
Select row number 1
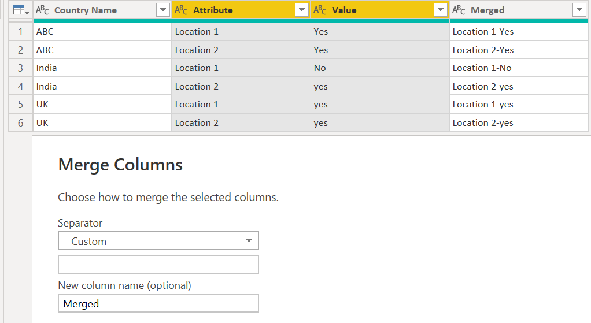pos(21,32)
